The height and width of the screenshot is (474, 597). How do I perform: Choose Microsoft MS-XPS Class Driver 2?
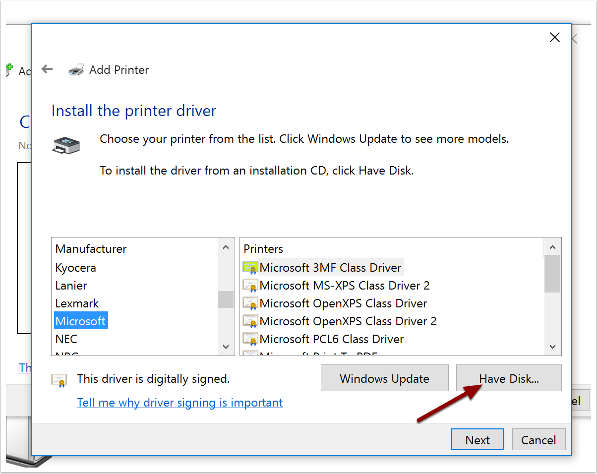[345, 286]
